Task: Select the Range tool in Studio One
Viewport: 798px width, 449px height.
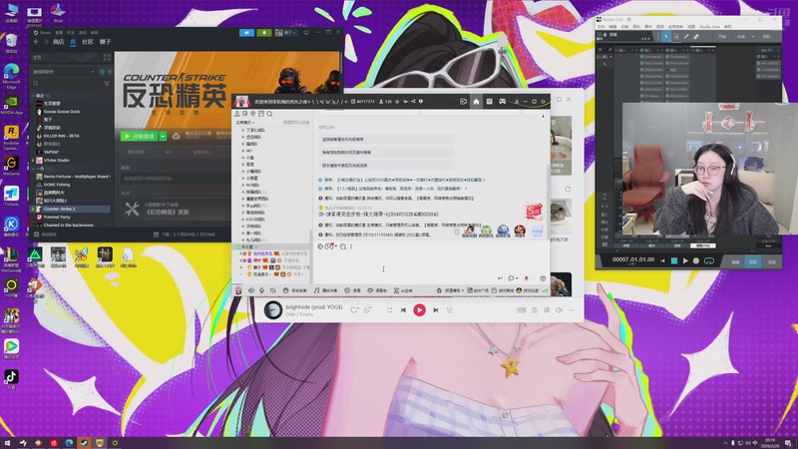Action: (676, 37)
